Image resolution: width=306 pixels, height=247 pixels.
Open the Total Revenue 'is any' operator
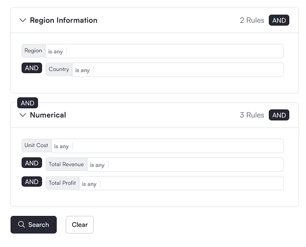(x=97, y=165)
